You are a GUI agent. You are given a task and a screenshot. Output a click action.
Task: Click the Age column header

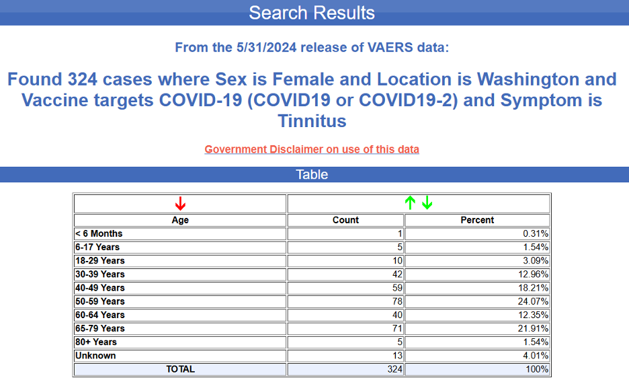pyautogui.click(x=180, y=220)
